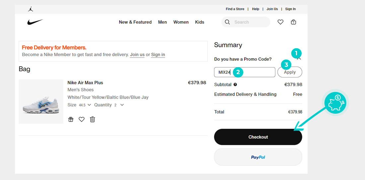
Task: Open the Nike Air Max Plus shoe thumbnail
Action: click(41, 102)
